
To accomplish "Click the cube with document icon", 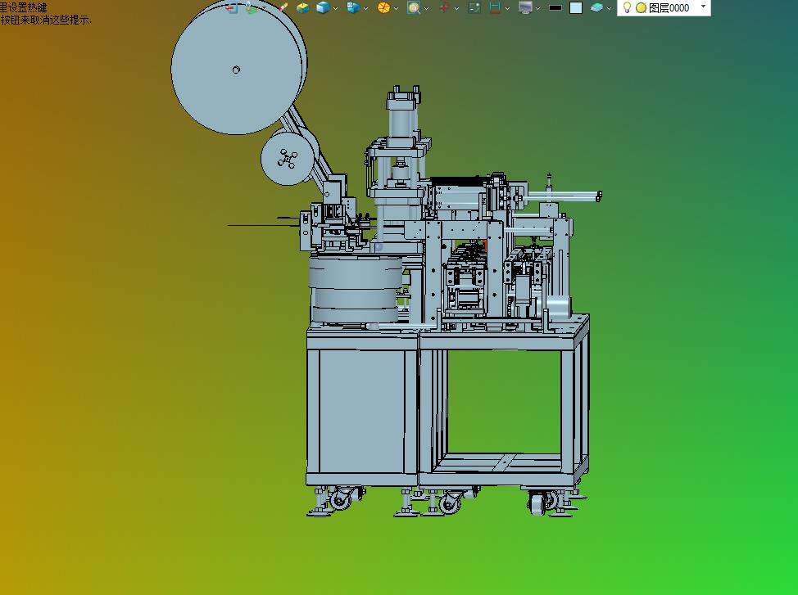I will tap(353, 7).
